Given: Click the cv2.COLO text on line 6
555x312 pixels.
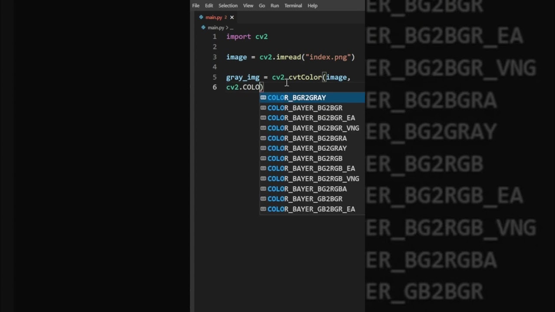Looking at the screenshot, I should point(243,87).
